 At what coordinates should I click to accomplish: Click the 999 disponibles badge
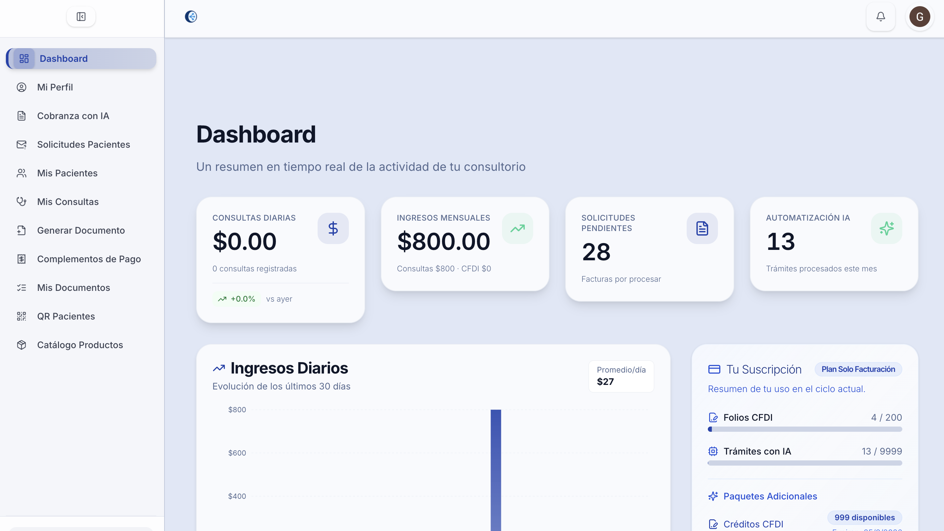click(865, 517)
